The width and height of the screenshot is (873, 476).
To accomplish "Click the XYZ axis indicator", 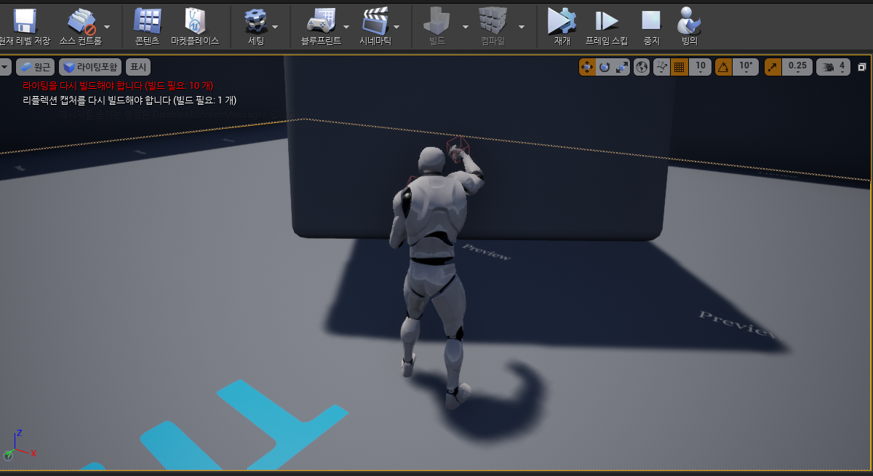I will (19, 445).
